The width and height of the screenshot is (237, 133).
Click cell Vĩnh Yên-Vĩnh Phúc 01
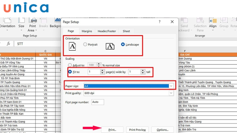(18, 86)
